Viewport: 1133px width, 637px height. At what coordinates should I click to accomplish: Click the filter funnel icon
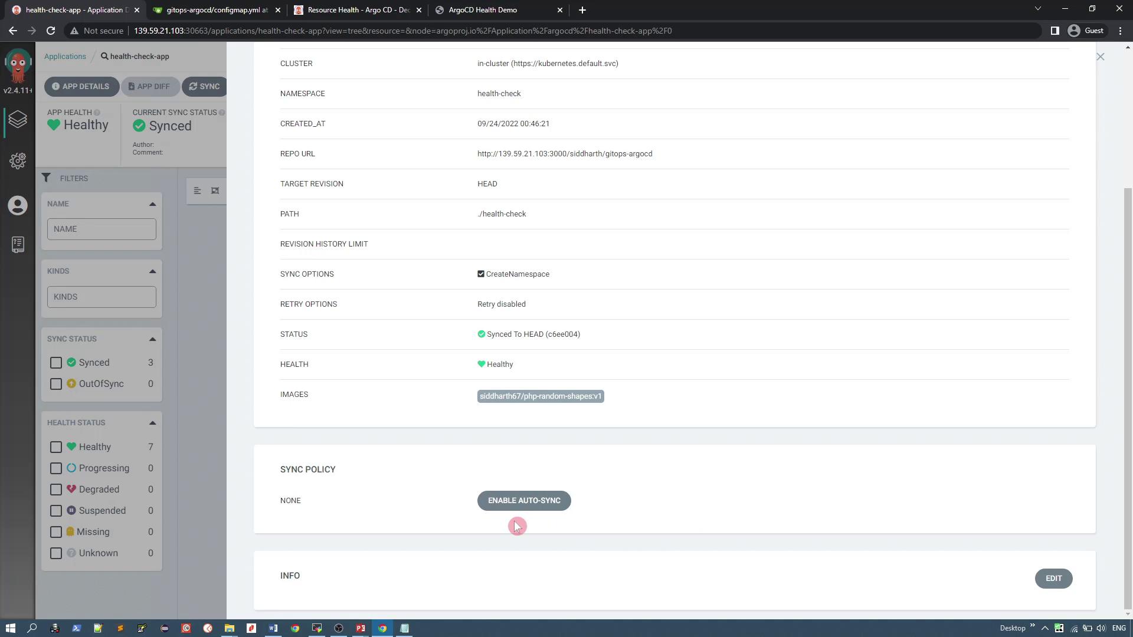coord(46,178)
